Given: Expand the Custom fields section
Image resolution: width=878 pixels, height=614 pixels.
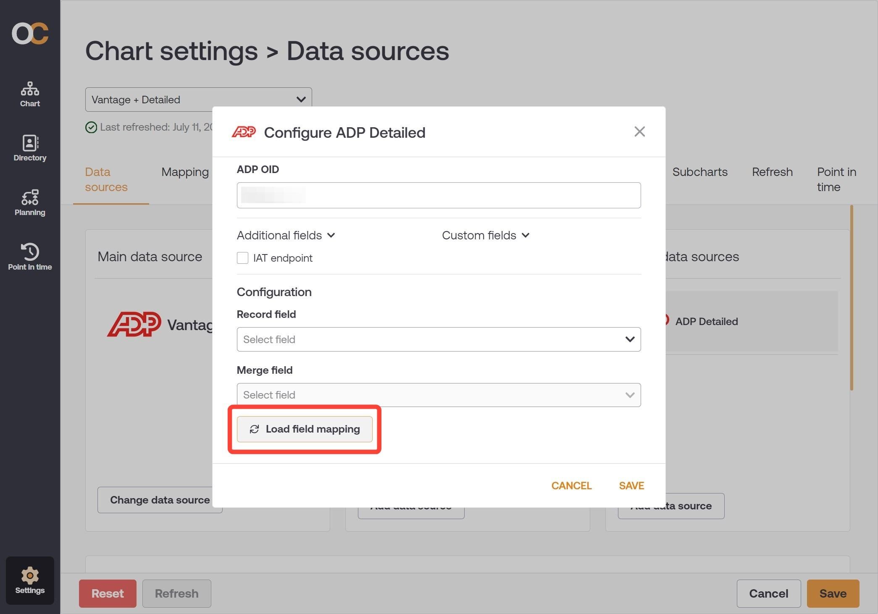Looking at the screenshot, I should (486, 235).
